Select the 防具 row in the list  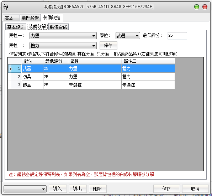[x=91, y=77]
